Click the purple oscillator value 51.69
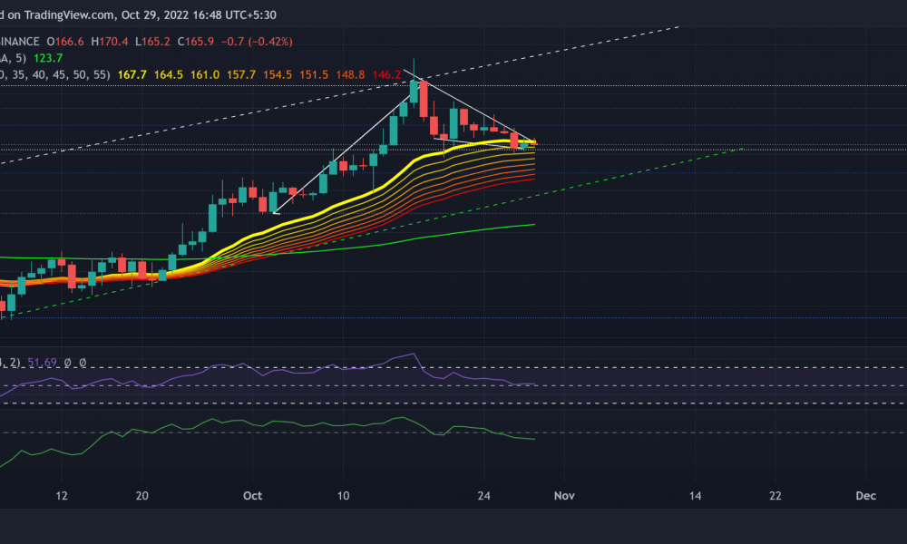907x544 pixels. click(43, 363)
